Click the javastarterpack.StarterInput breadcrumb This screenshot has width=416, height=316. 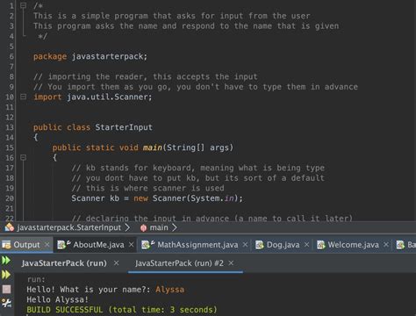68,227
